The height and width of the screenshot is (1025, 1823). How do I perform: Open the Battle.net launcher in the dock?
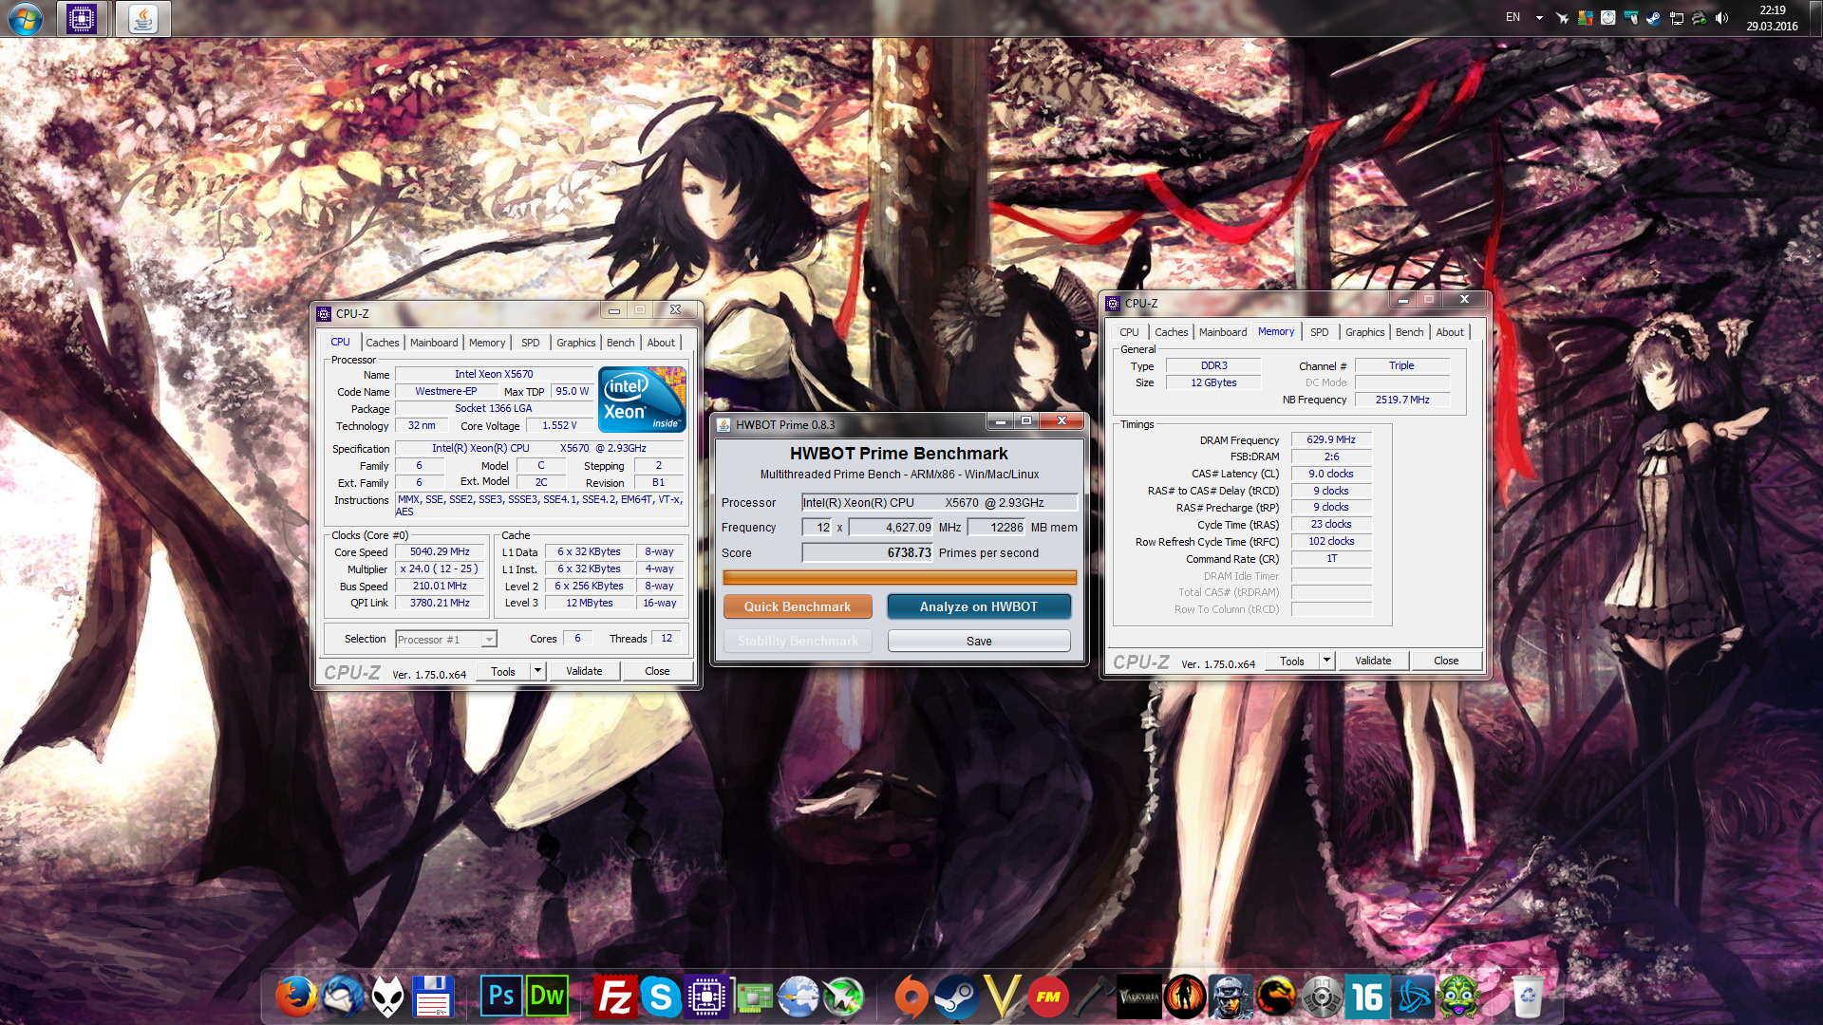click(1413, 997)
